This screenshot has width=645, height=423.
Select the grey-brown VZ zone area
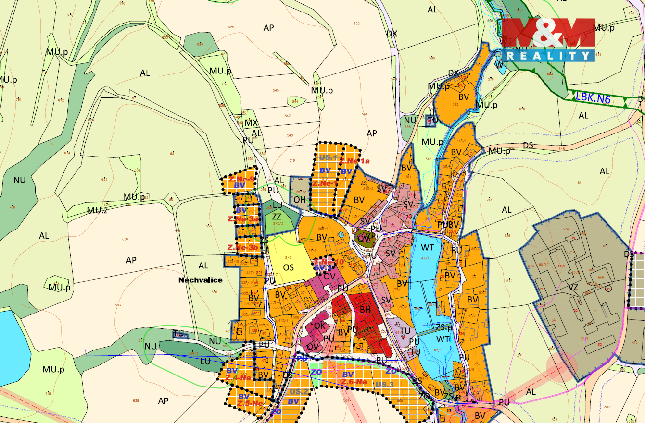tap(573, 287)
